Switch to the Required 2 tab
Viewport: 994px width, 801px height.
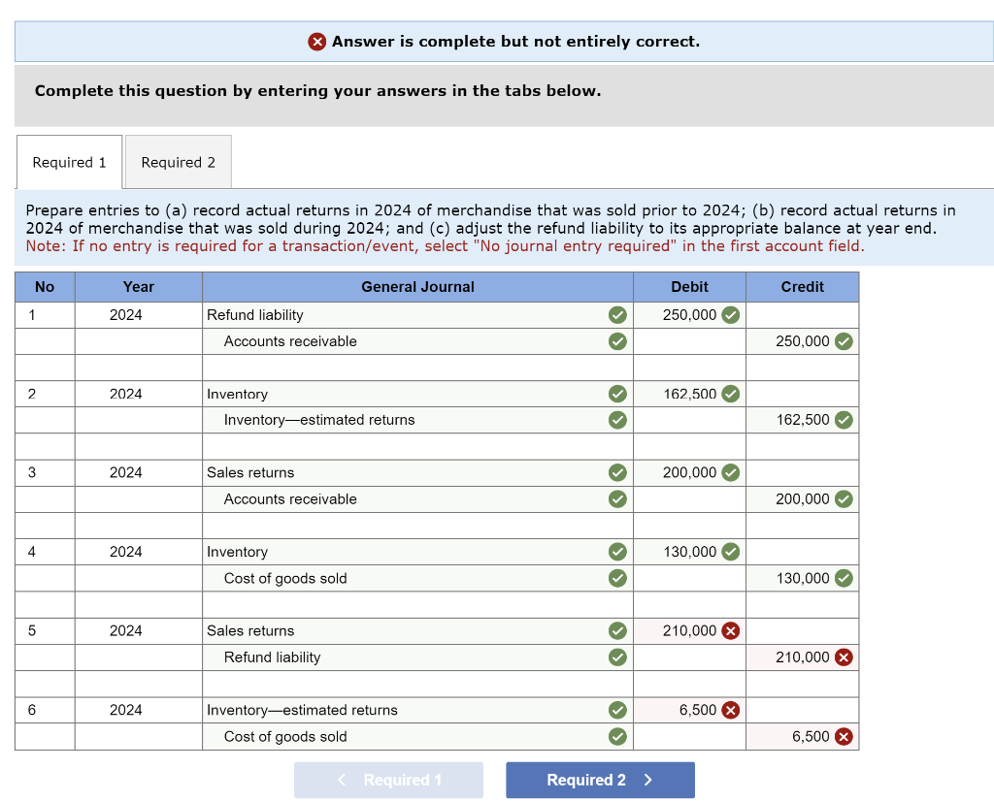[179, 162]
